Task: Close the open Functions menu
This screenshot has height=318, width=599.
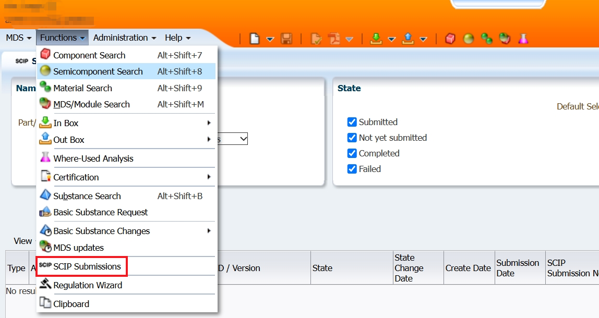Action: click(x=62, y=38)
